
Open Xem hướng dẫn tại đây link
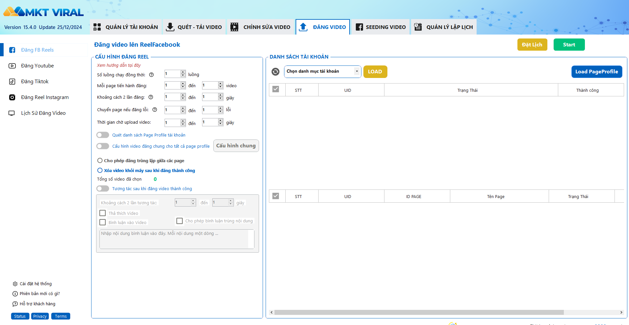[x=119, y=65]
